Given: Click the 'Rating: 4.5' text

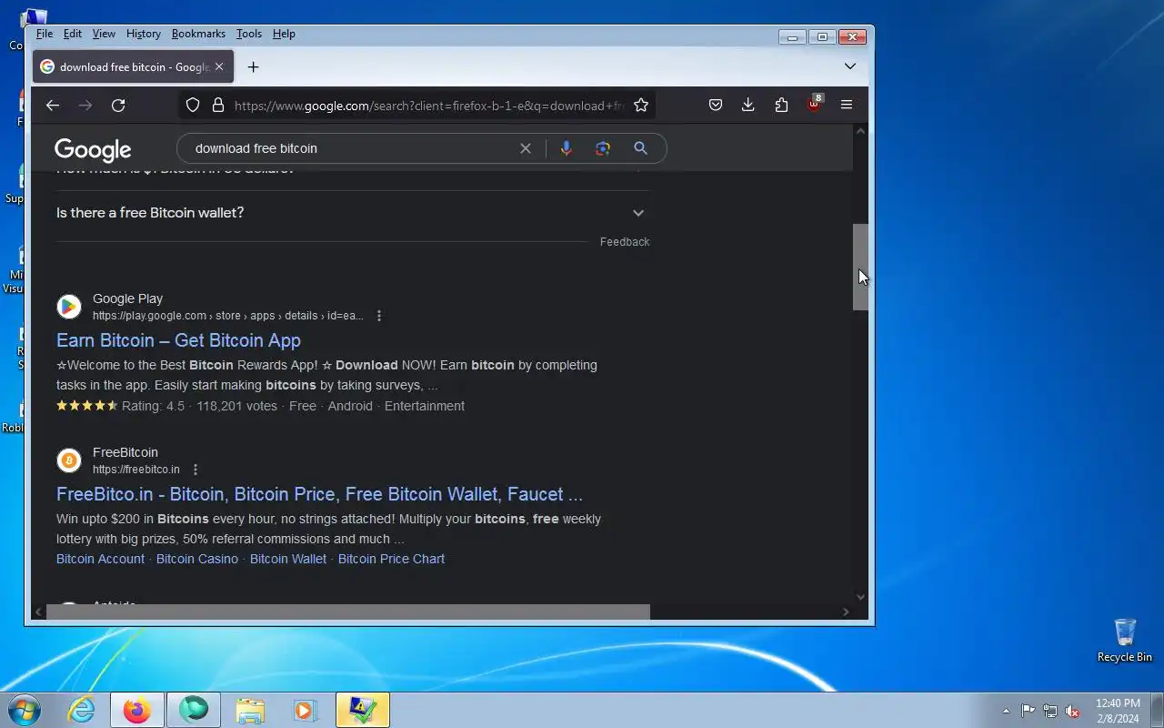Looking at the screenshot, I should [153, 406].
